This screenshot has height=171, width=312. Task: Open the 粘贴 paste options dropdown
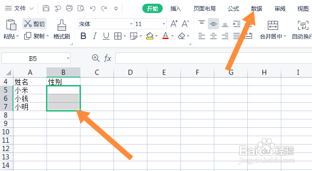18,36
